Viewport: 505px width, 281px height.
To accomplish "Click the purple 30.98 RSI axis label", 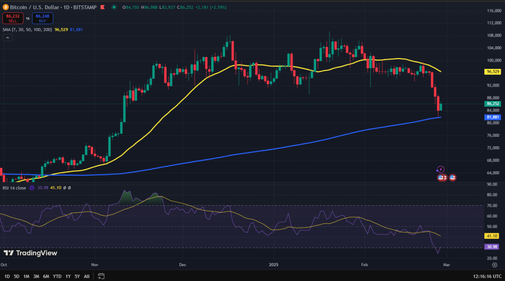I will [492, 247].
